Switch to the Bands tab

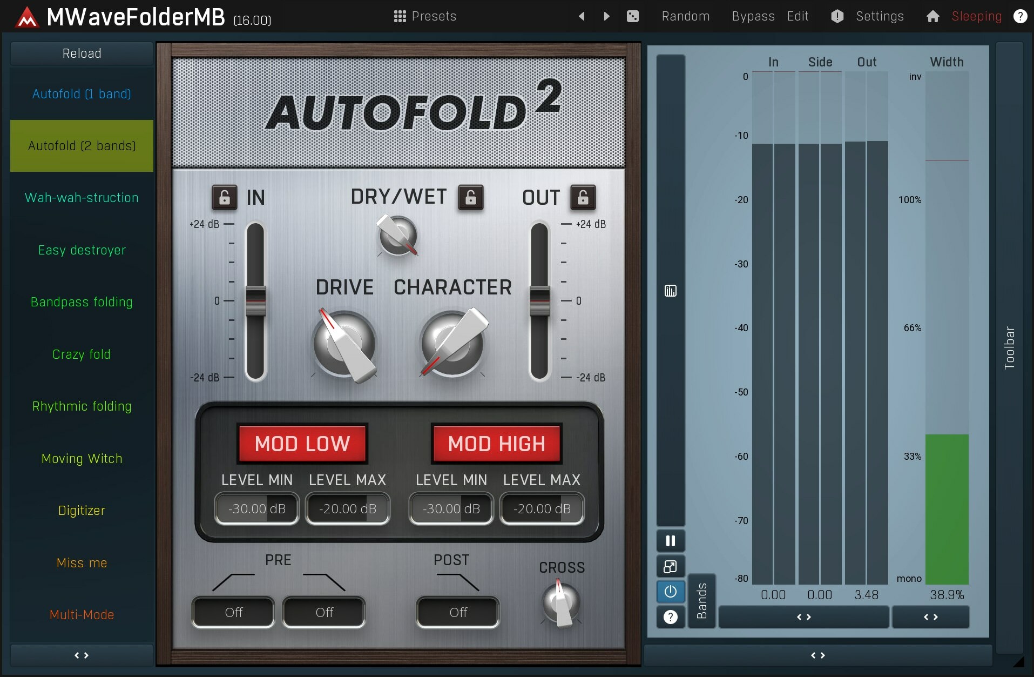pos(701,601)
